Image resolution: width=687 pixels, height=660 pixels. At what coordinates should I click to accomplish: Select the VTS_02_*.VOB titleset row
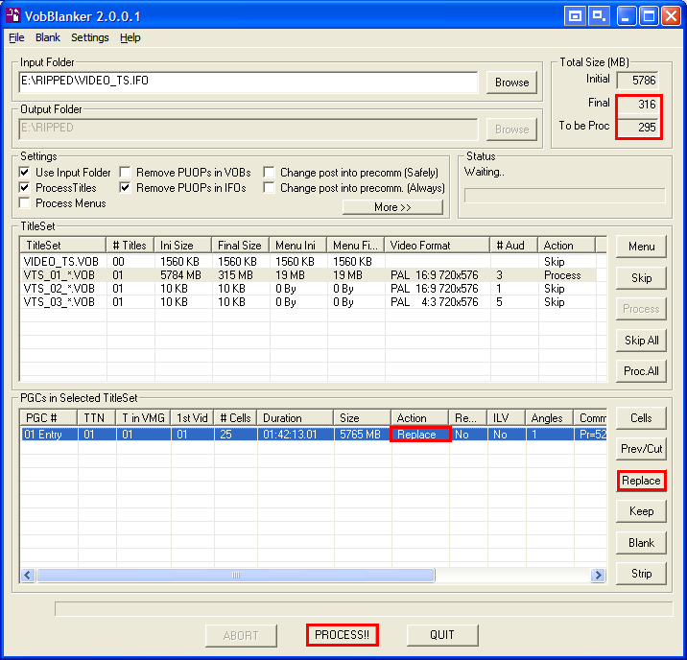(59, 289)
